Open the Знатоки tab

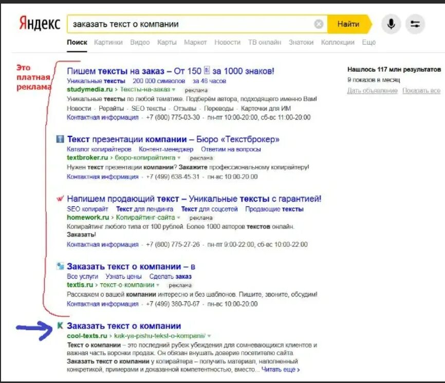pyautogui.click(x=301, y=42)
